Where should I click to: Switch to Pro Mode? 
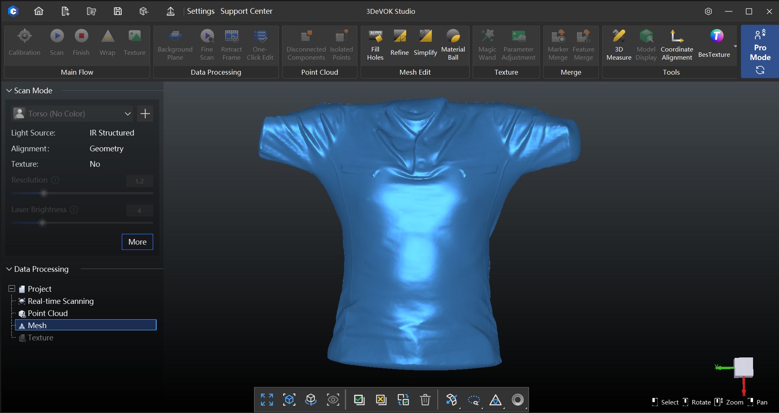pyautogui.click(x=760, y=48)
